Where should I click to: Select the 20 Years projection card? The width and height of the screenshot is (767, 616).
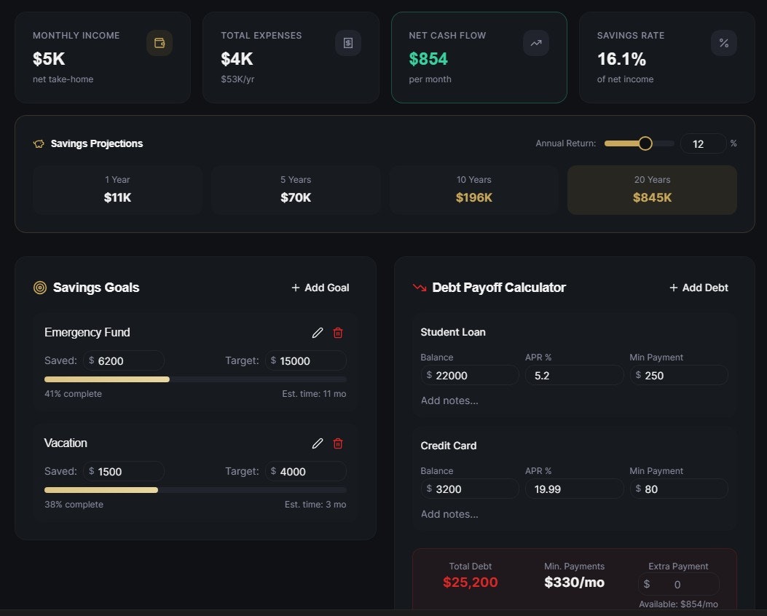click(x=651, y=189)
